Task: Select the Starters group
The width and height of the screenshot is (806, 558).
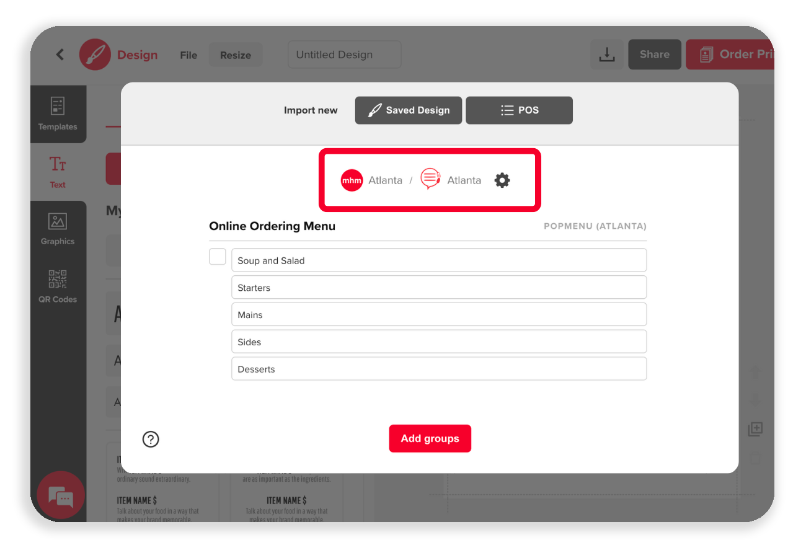Action: tap(439, 288)
